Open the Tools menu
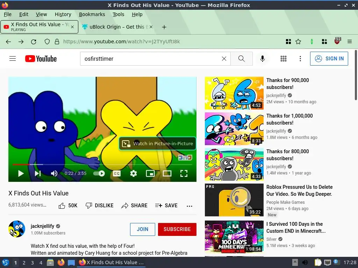Viewport: 358px width, 268px height. [x=118, y=14]
